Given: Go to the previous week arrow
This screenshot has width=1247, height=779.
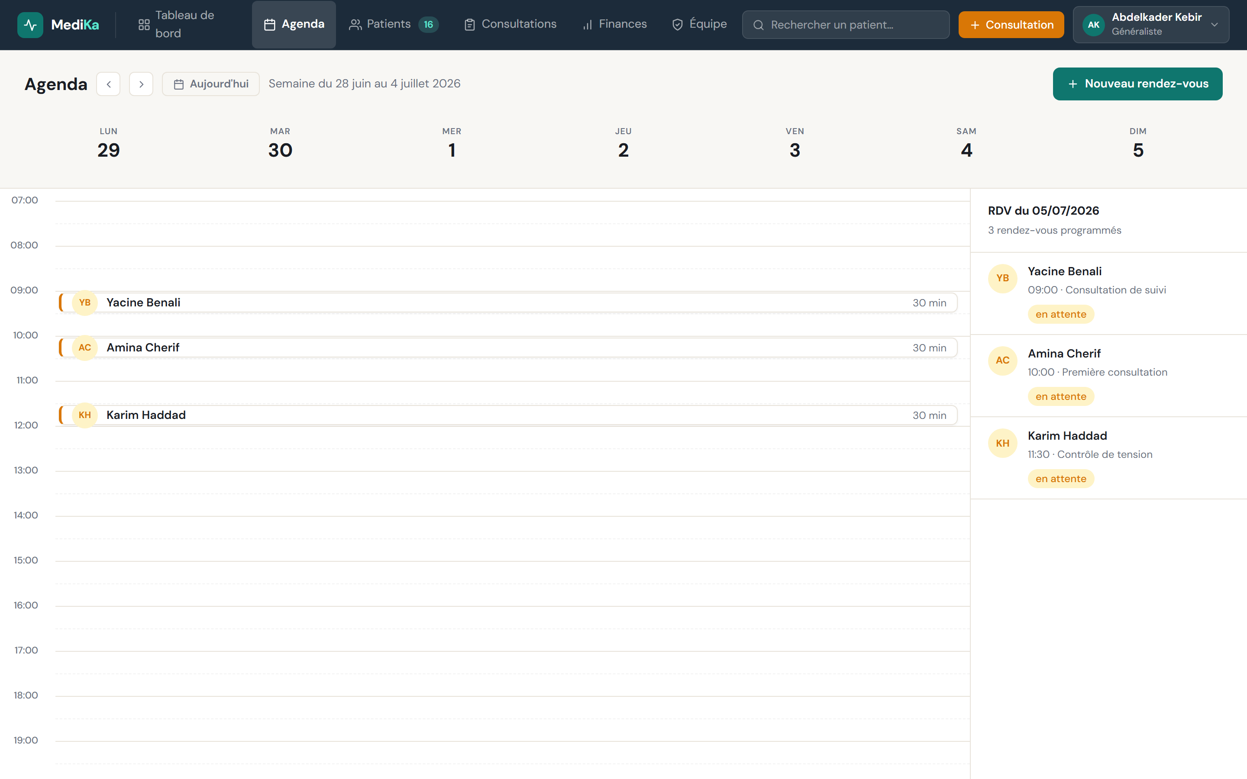Looking at the screenshot, I should (108, 84).
